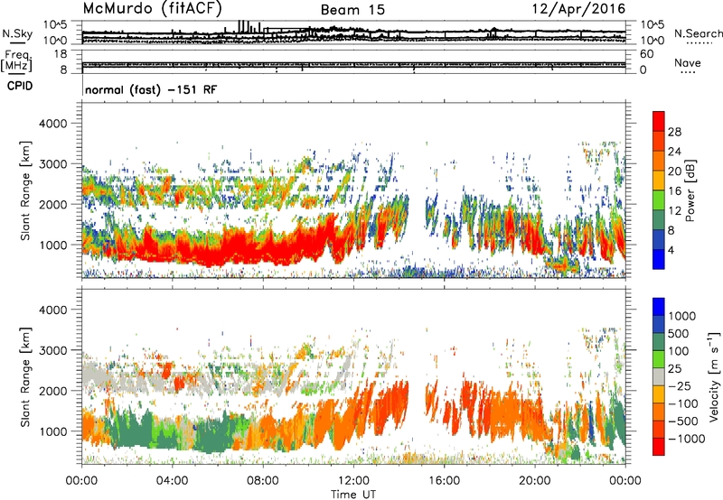The image size is (723, 500).
Task: Pick the red bottom segment of Velocity colorbar
Action: point(659,447)
